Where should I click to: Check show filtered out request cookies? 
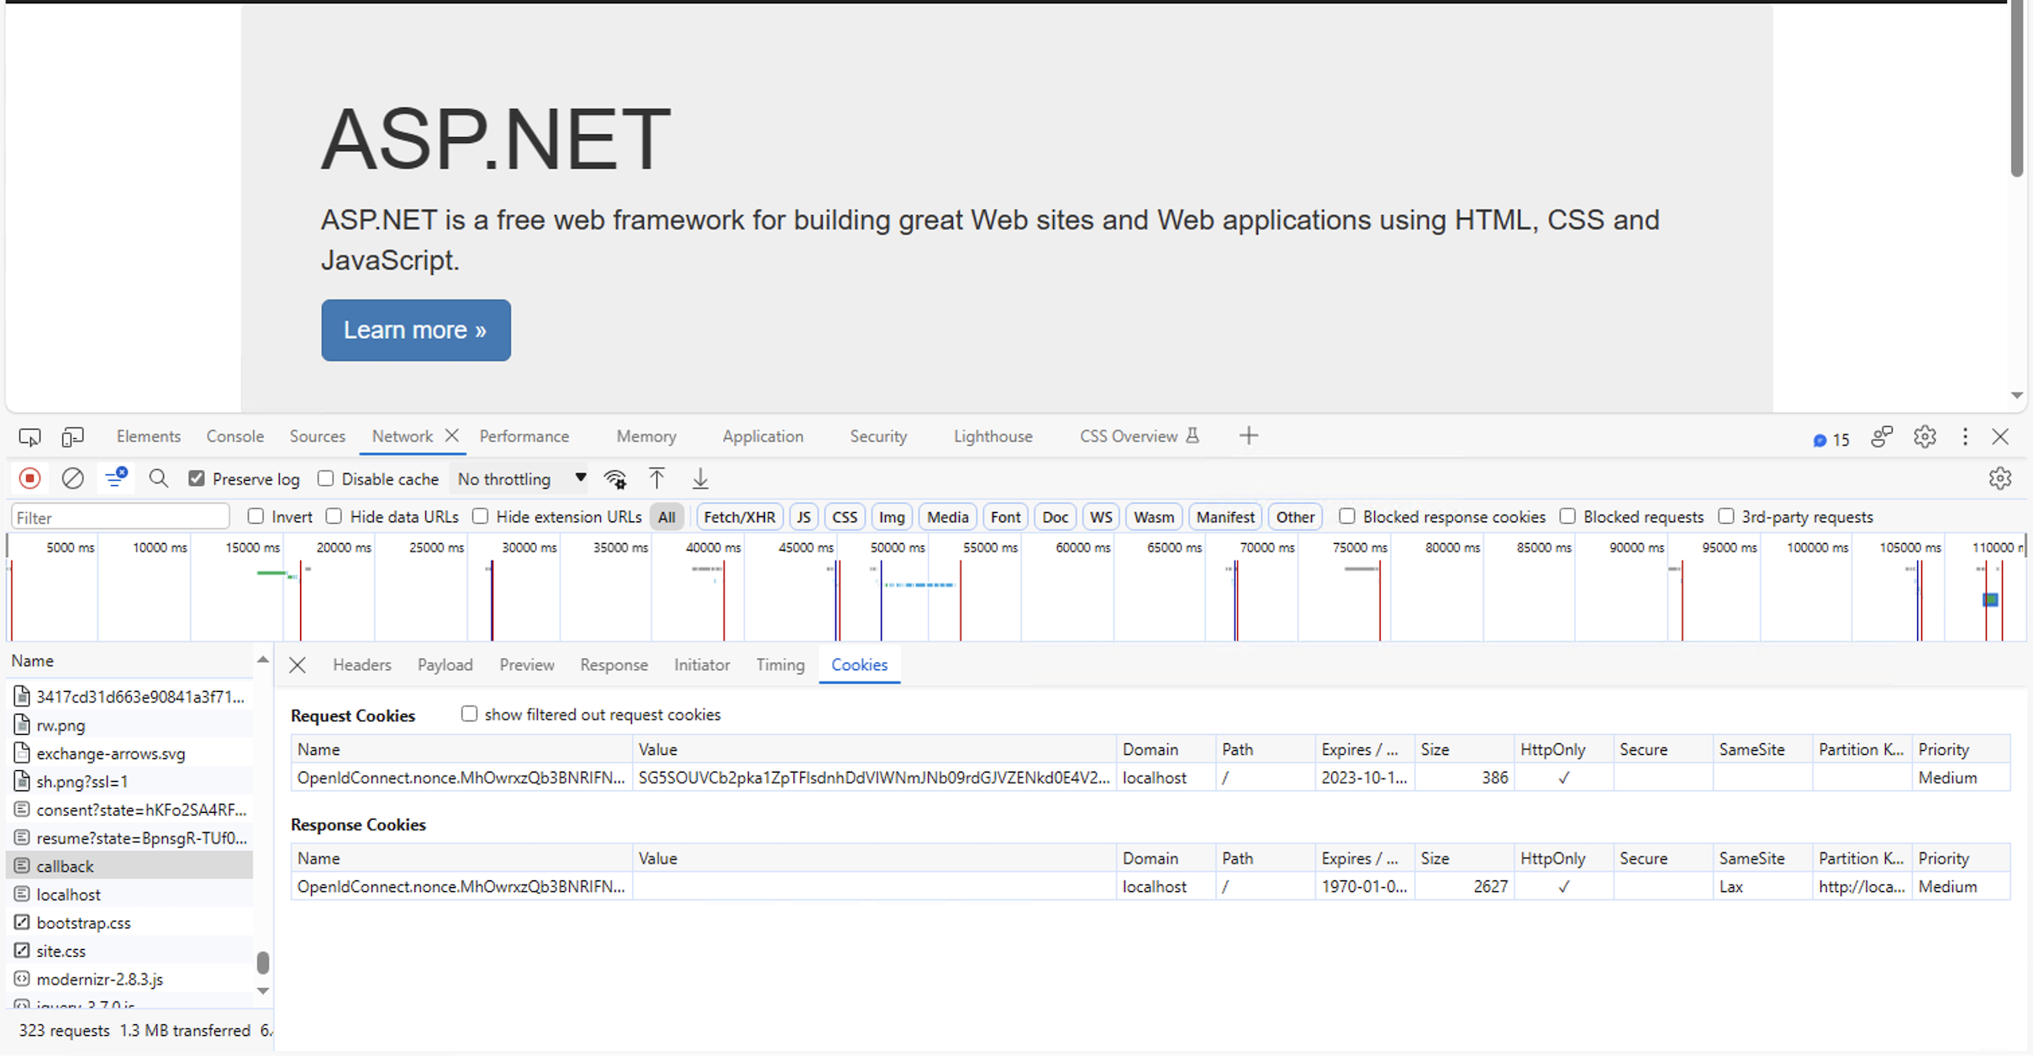click(469, 714)
